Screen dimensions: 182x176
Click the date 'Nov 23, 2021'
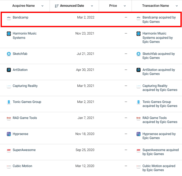coord(85,33)
